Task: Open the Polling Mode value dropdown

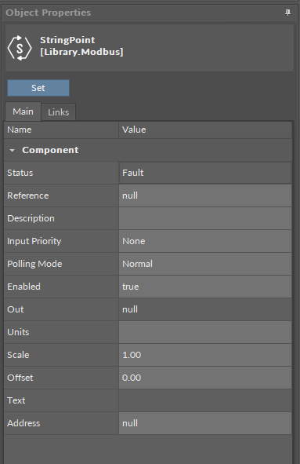Action: click(x=205, y=264)
